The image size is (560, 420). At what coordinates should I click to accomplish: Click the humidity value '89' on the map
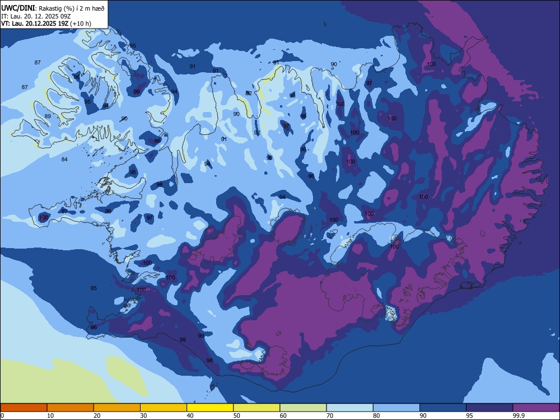click(48, 116)
